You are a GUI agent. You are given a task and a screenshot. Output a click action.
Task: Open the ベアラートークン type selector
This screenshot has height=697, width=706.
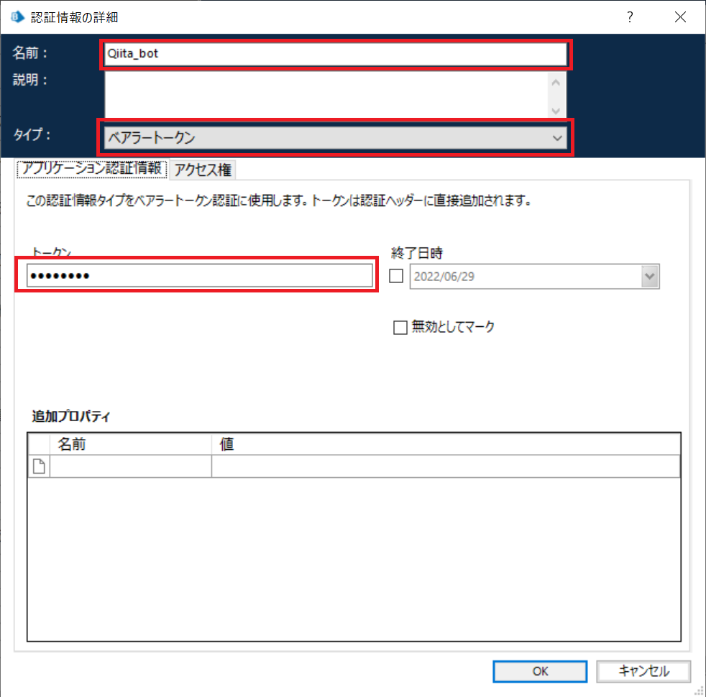point(331,137)
